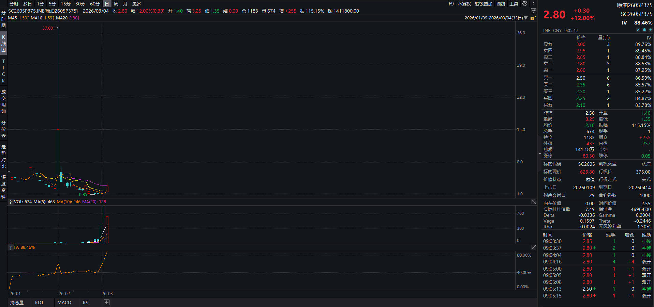Expand the date range dropdown triangle

(526, 18)
